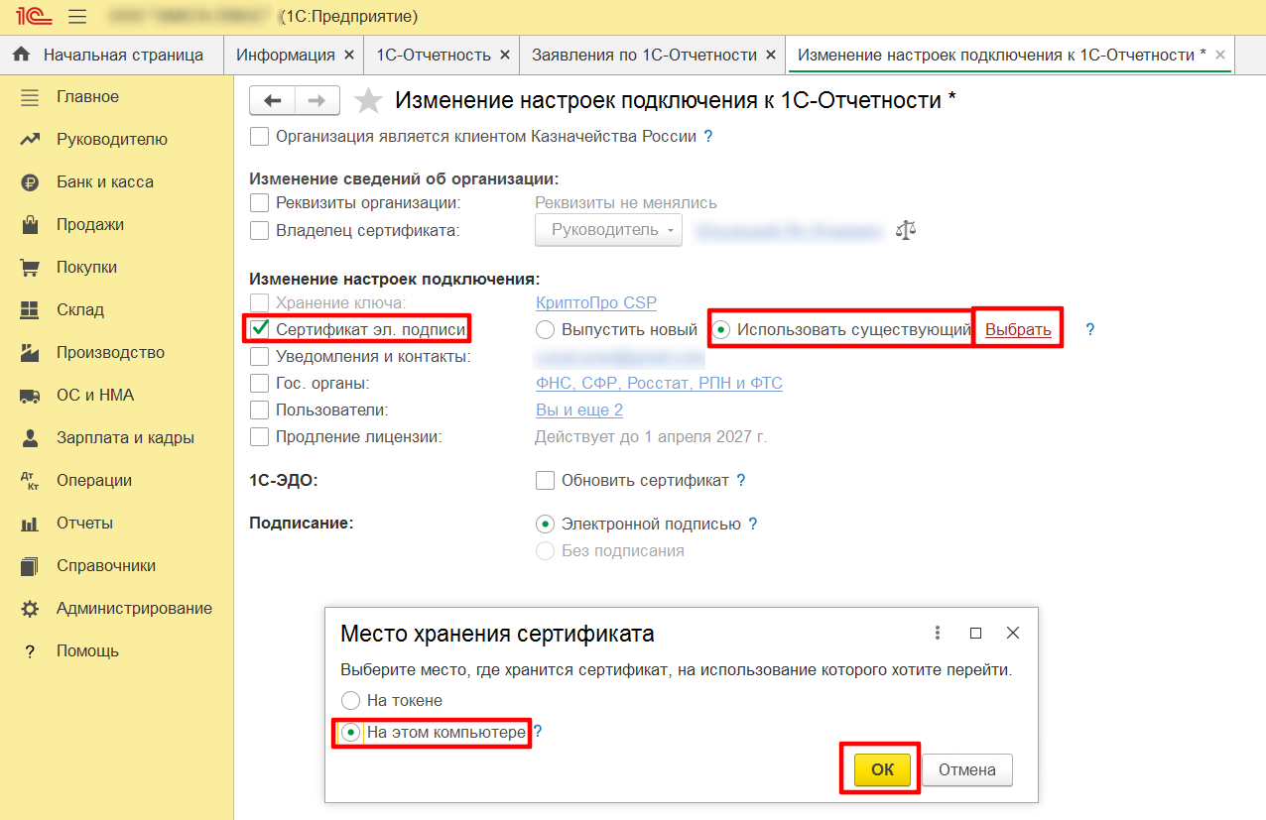Screen dimensions: 1266x820
Task: Open the Продажи shopping bag icon
Action: click(30, 225)
